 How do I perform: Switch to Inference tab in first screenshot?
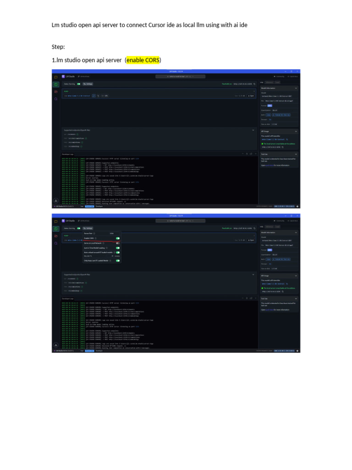tap(269, 83)
